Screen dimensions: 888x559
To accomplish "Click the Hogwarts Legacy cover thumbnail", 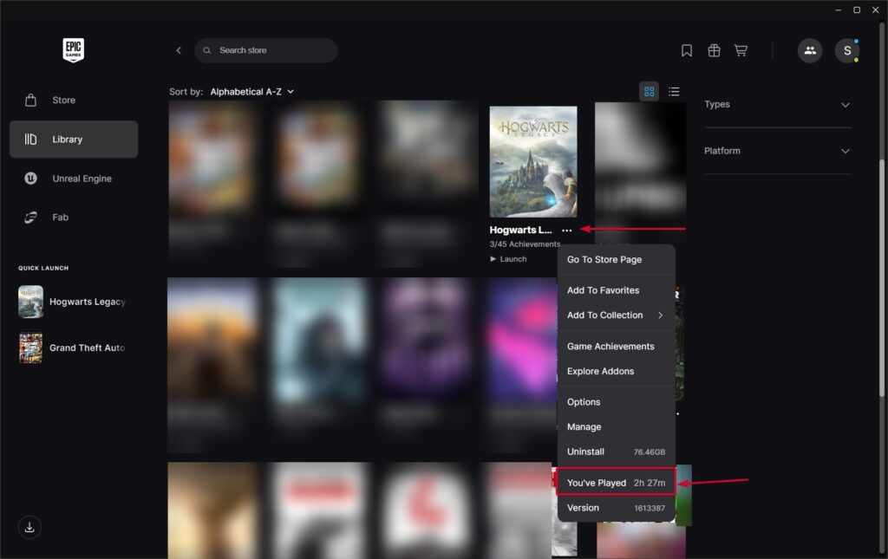I will tap(532, 161).
